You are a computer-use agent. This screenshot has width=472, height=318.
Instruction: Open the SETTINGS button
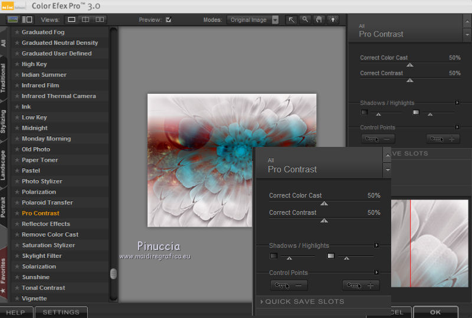[x=61, y=312]
